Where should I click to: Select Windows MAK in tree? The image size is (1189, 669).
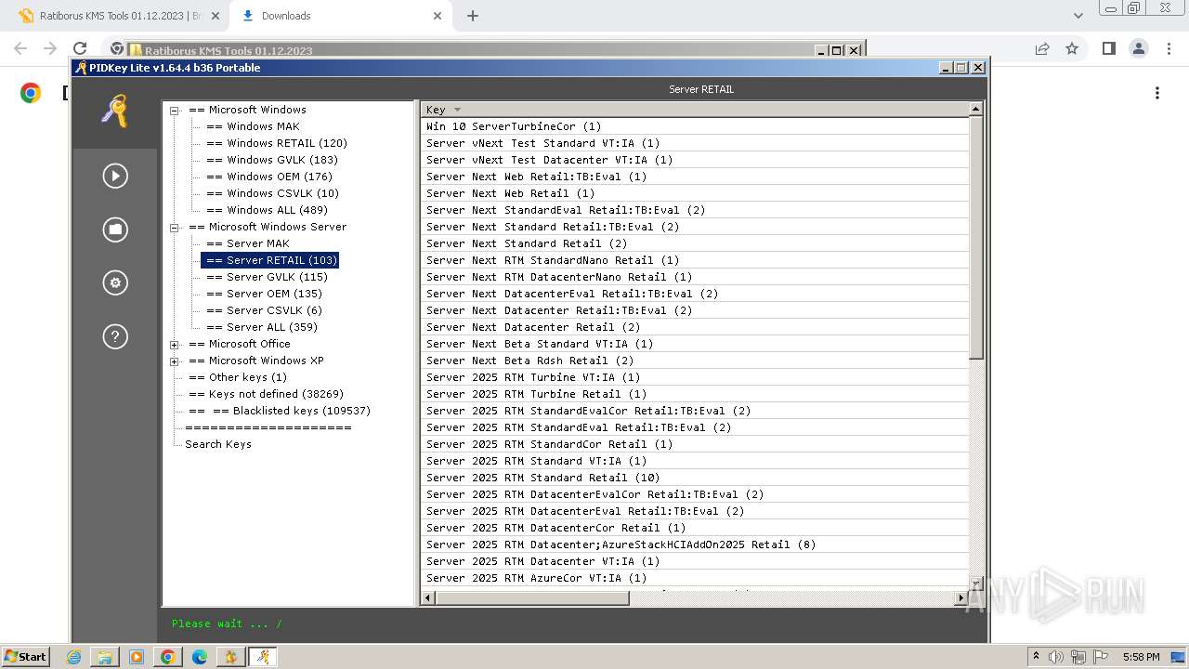point(253,126)
